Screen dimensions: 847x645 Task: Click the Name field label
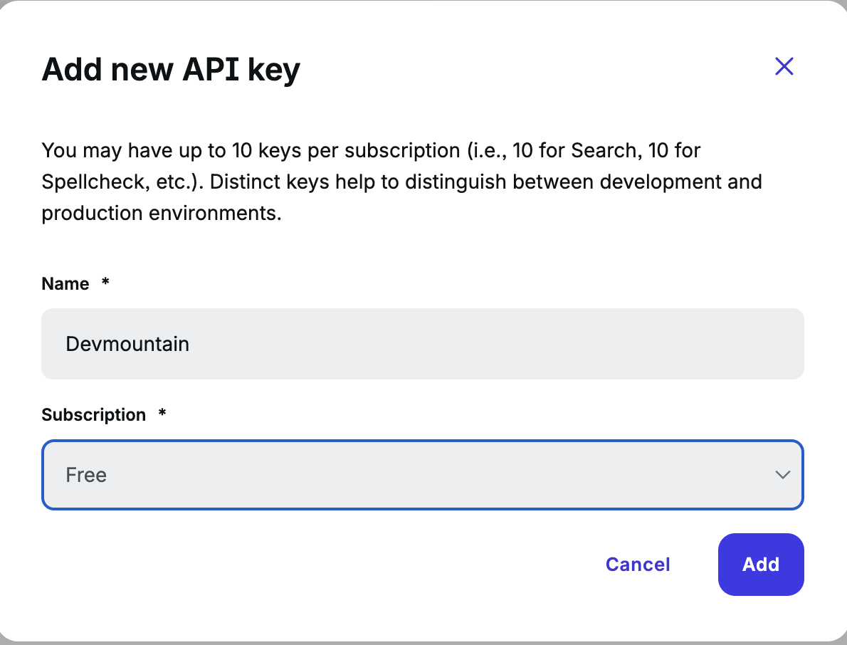point(65,284)
